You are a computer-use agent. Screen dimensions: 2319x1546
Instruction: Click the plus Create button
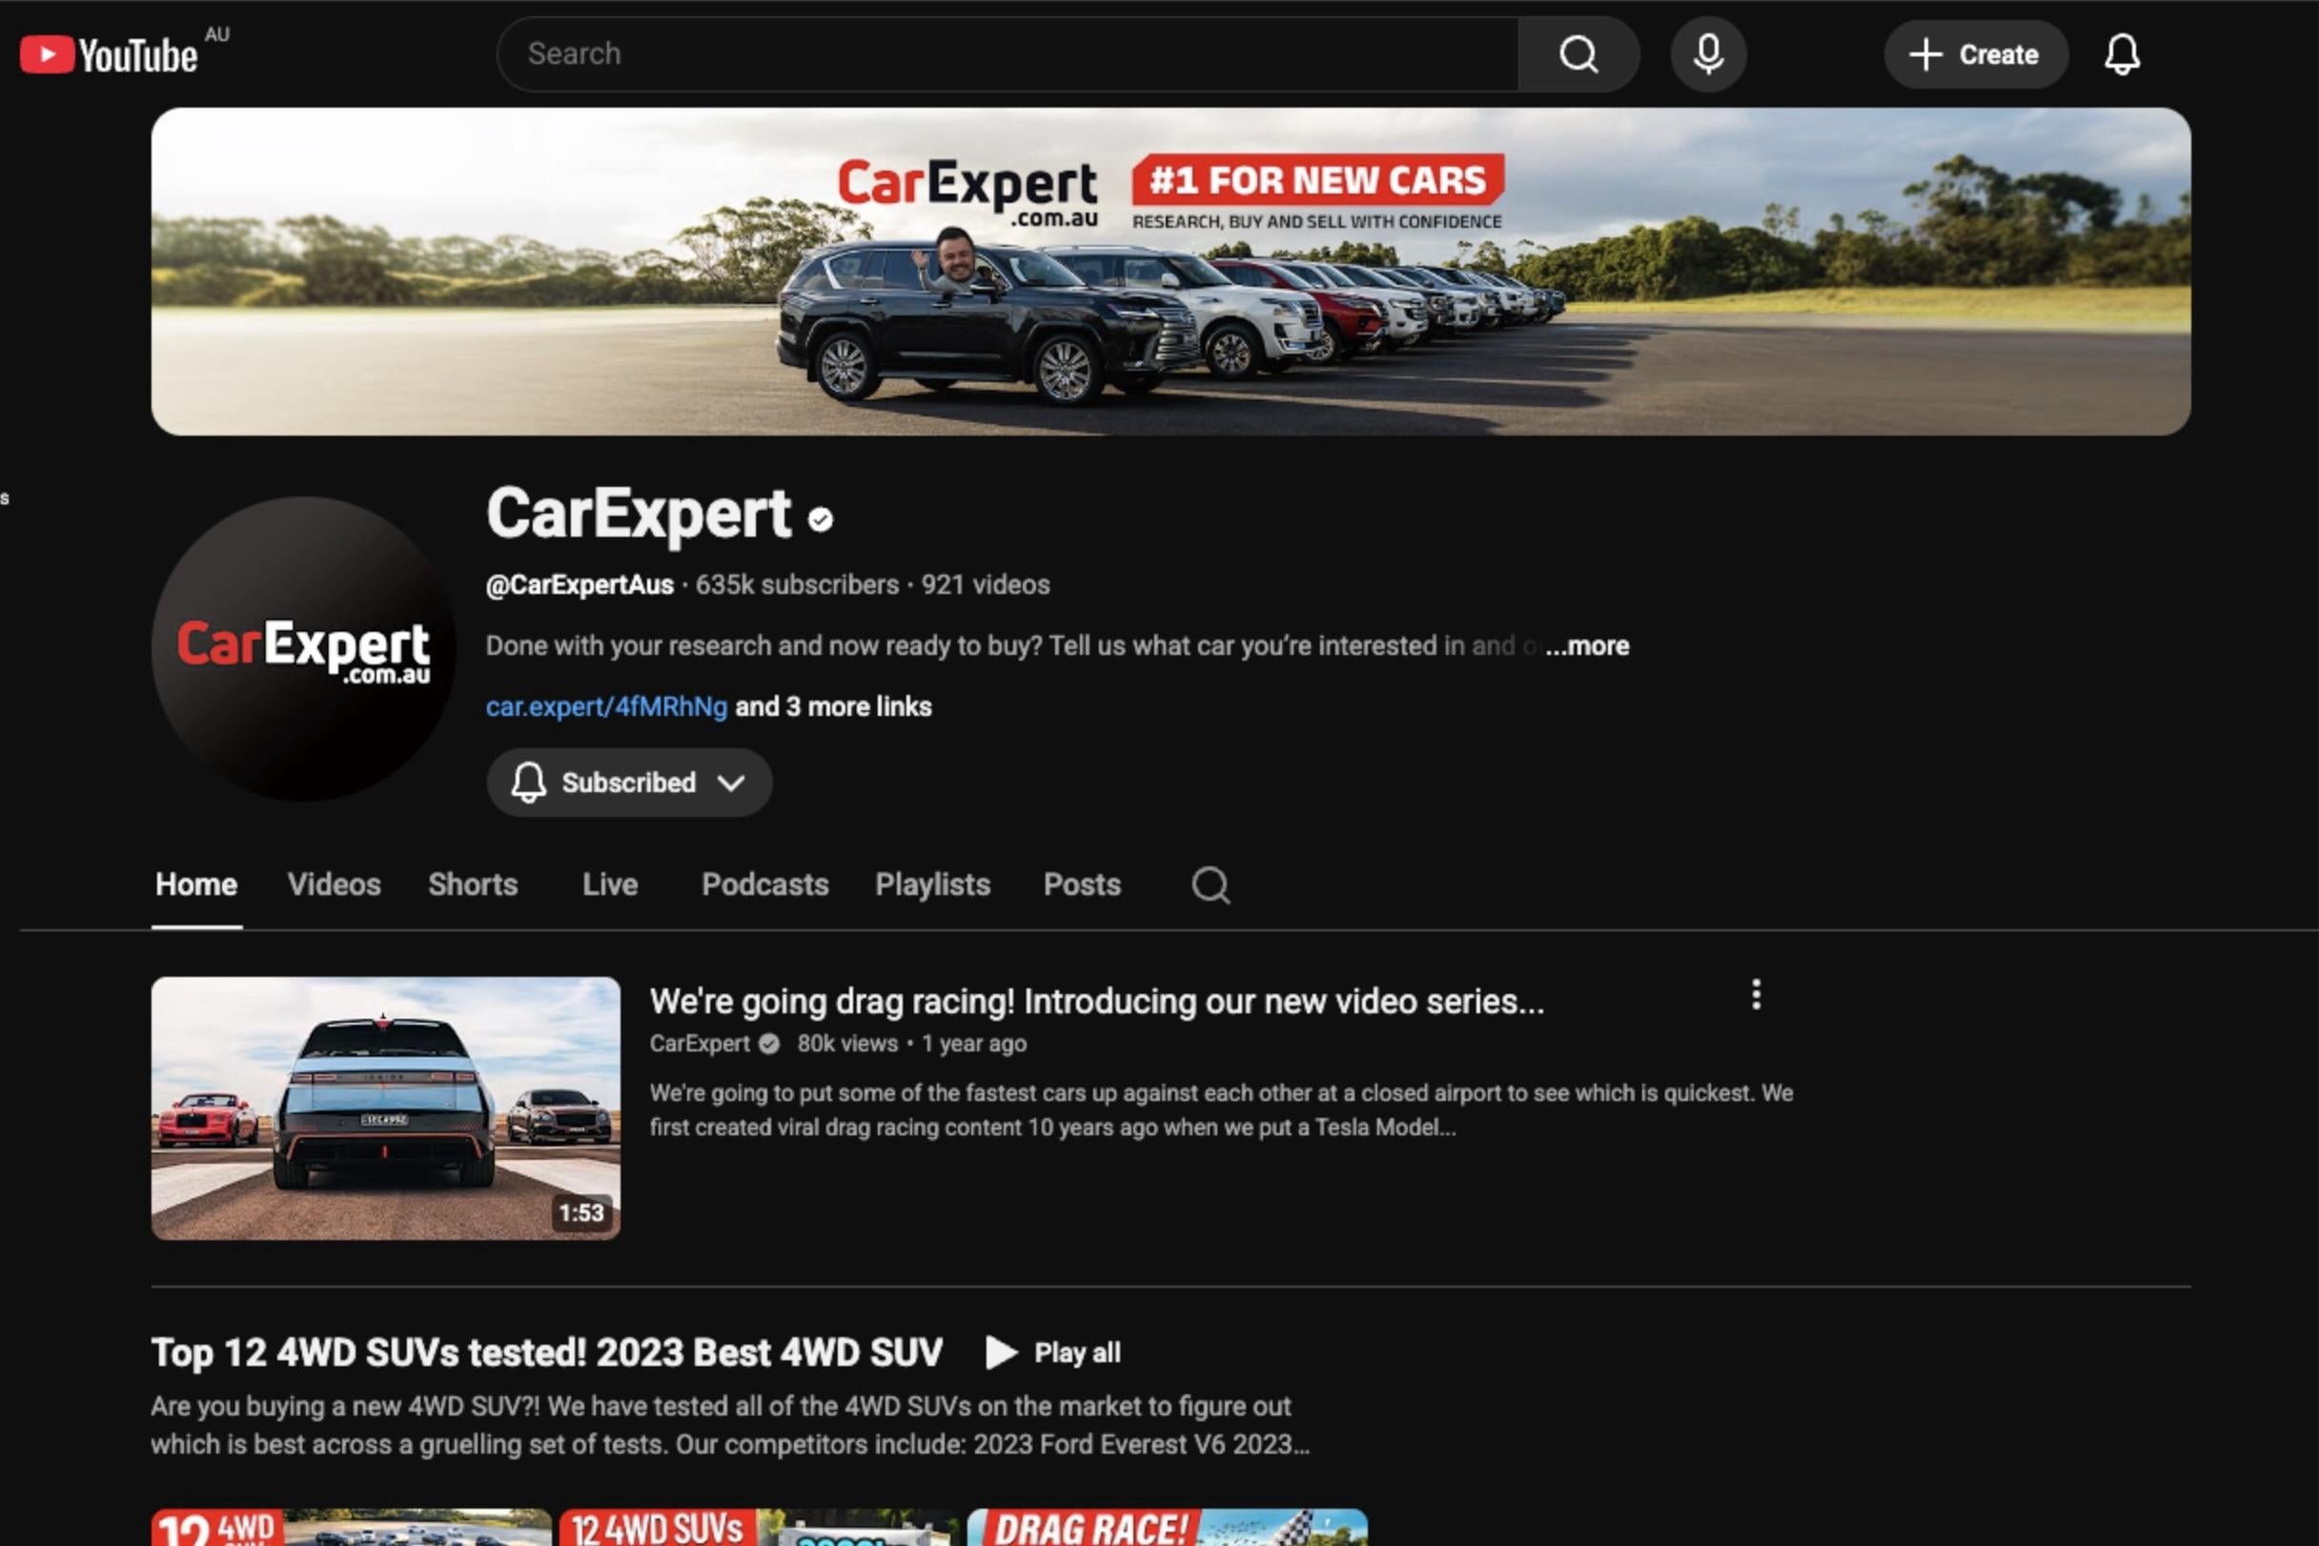click(x=1975, y=54)
